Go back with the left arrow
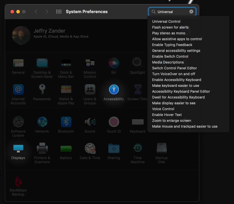The width and height of the screenshot is (234, 204). click(x=36, y=12)
